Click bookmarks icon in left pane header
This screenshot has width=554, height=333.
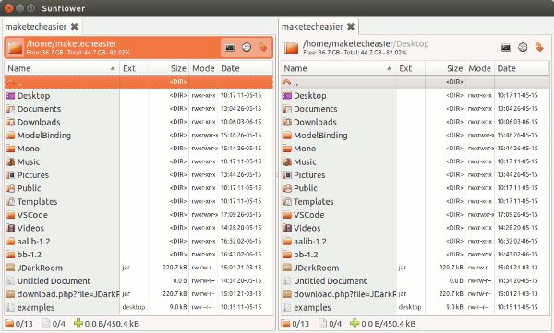click(263, 47)
